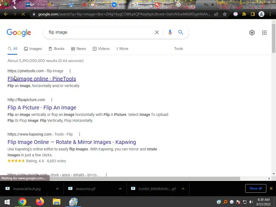
Task: Click the volume speaker tray icon
Action: (251, 202)
